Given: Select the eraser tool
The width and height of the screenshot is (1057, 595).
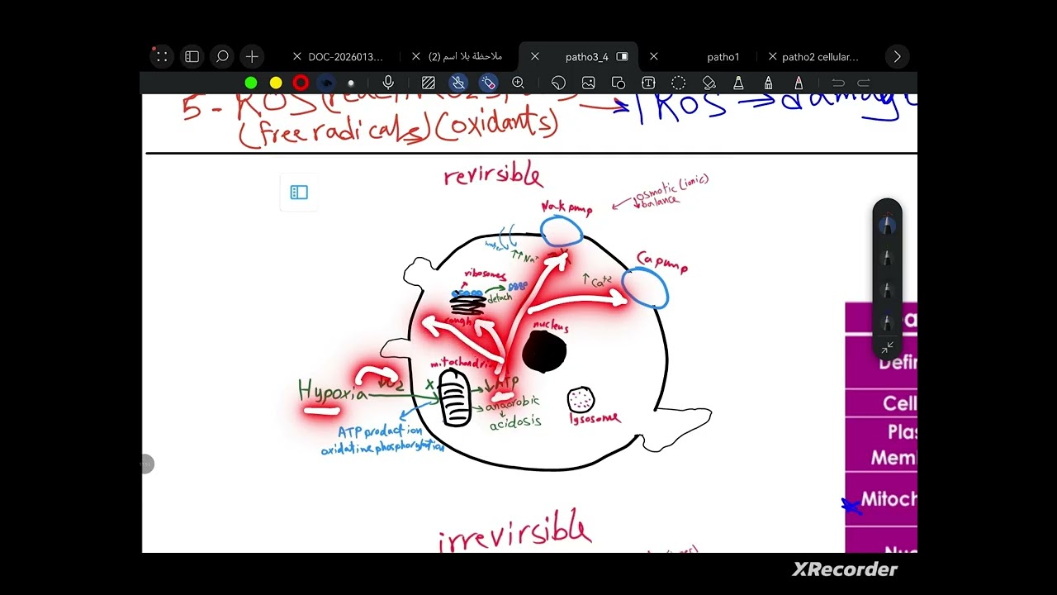Looking at the screenshot, I should [709, 83].
